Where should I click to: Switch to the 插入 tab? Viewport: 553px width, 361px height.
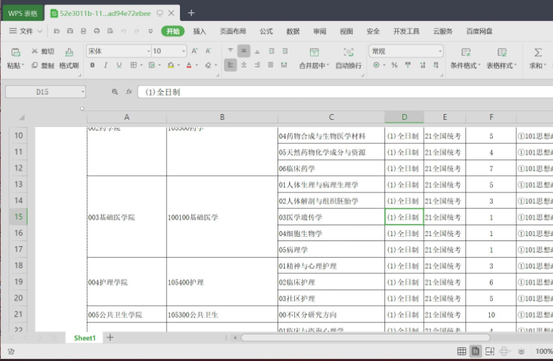[199, 31]
